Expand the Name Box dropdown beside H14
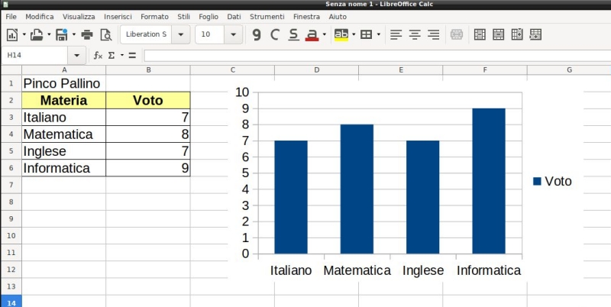 click(x=77, y=56)
